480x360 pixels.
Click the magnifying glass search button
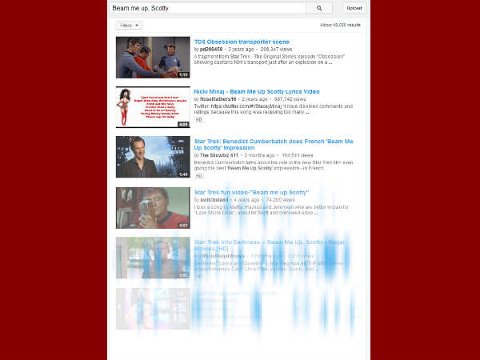(x=318, y=8)
